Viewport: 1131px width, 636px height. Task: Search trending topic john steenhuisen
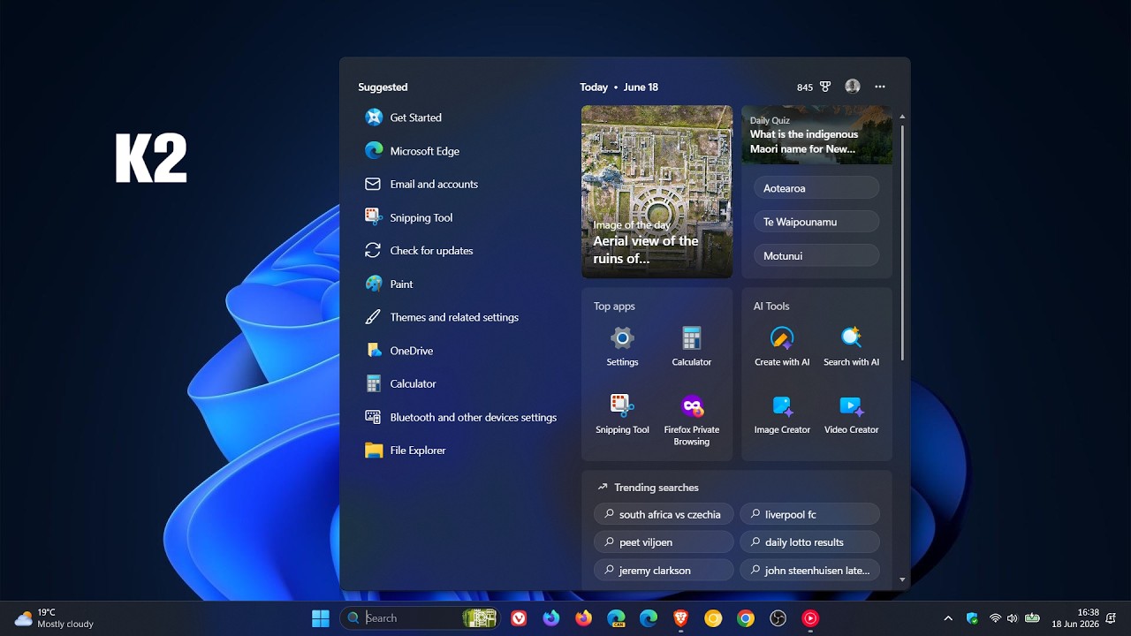[809, 571]
